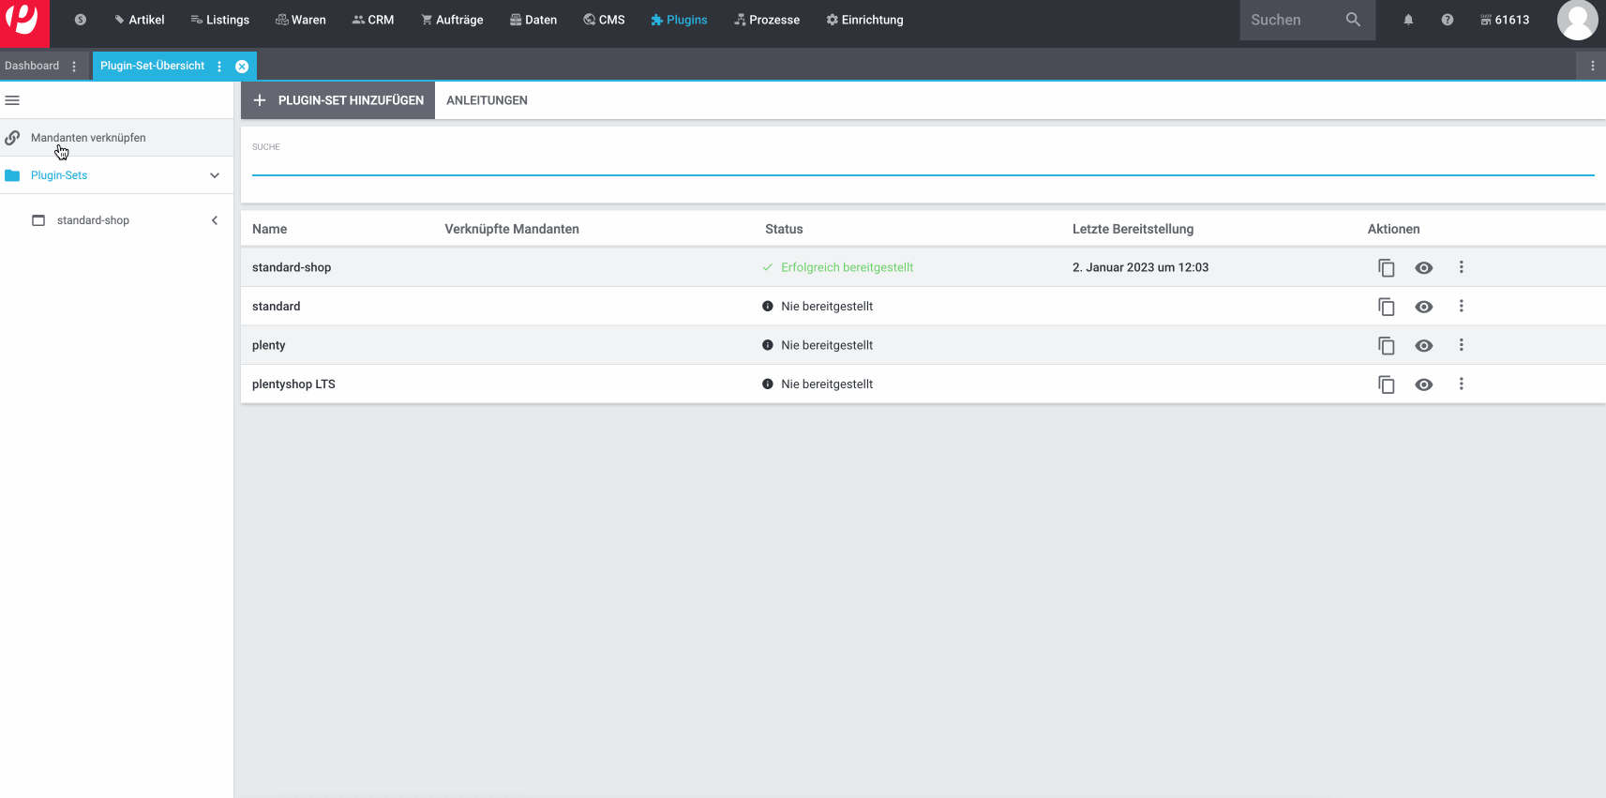Click eye icon for the standard set
The image size is (1606, 798).
1423,307
